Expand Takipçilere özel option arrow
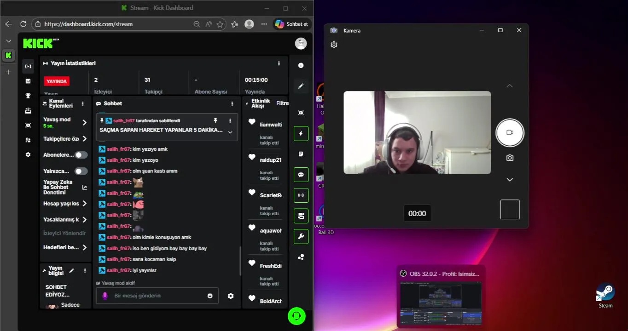 click(84, 139)
